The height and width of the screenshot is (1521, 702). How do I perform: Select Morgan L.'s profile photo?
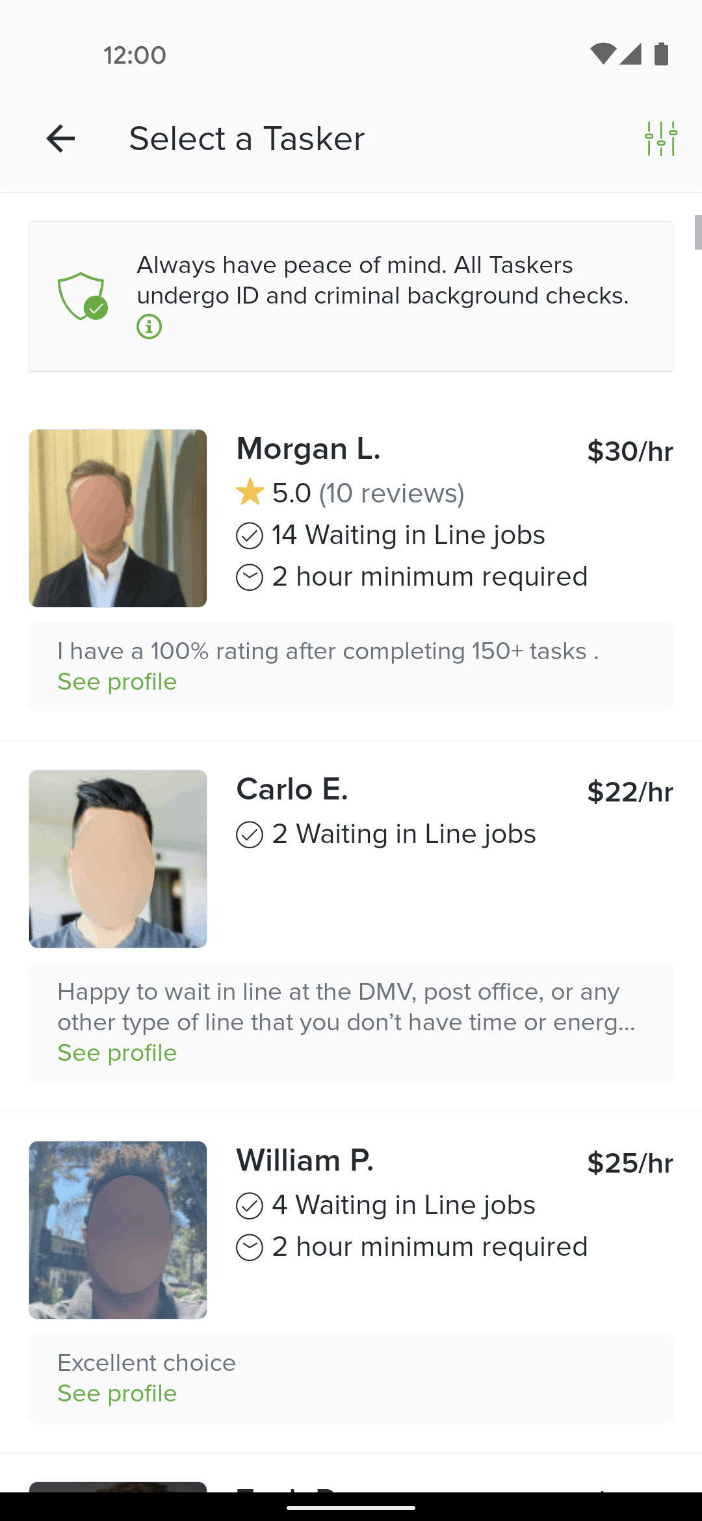click(x=118, y=518)
